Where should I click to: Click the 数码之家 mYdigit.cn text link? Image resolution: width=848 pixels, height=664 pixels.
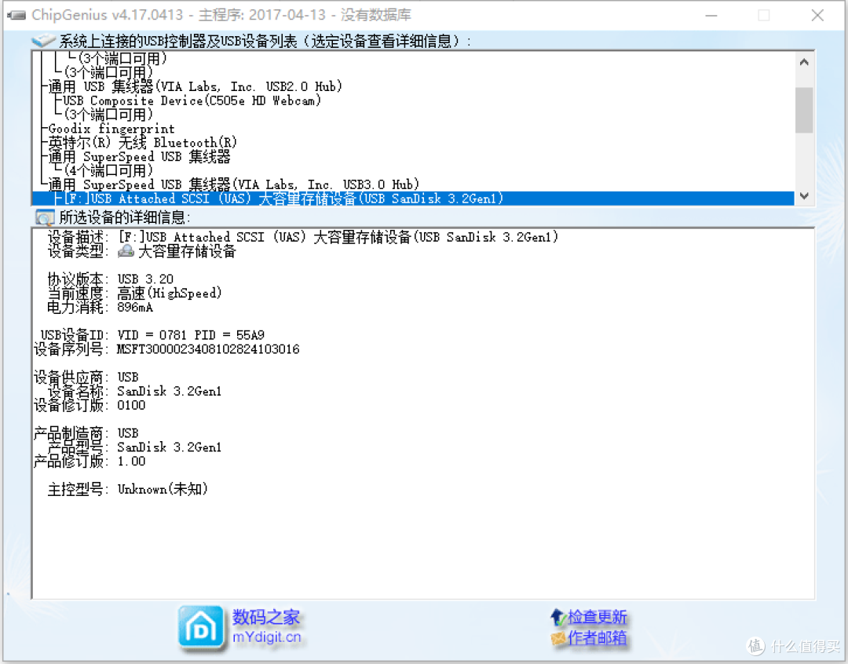click(x=267, y=627)
